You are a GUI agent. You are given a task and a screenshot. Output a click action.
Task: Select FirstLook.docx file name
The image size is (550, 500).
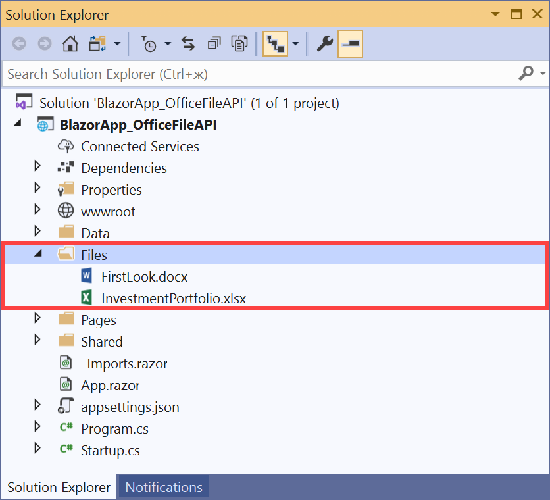coord(144,277)
